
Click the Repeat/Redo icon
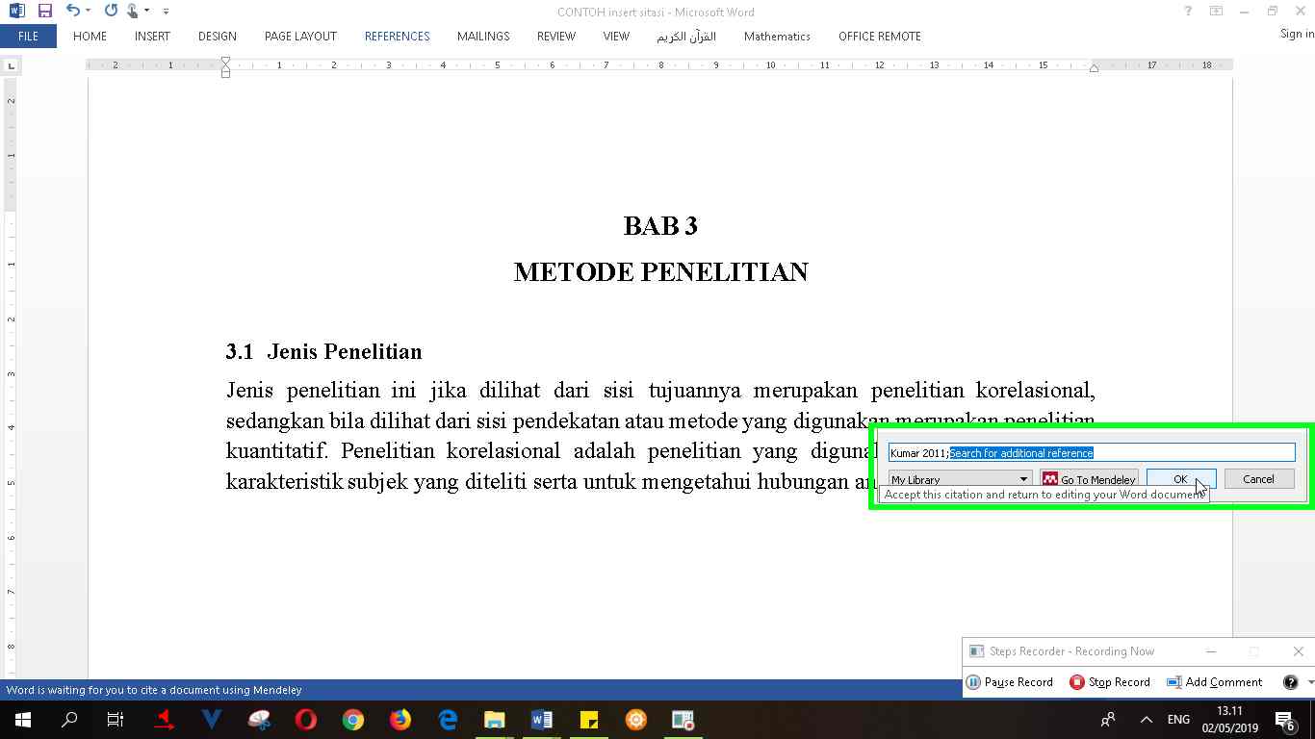[x=111, y=12]
